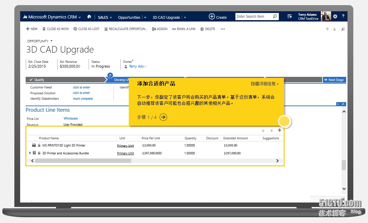Expand Opportunities dropdown chevron

coord(145,17)
